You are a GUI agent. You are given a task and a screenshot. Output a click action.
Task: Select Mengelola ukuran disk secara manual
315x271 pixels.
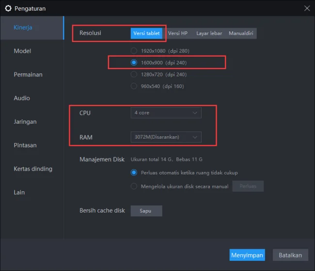[134, 186]
